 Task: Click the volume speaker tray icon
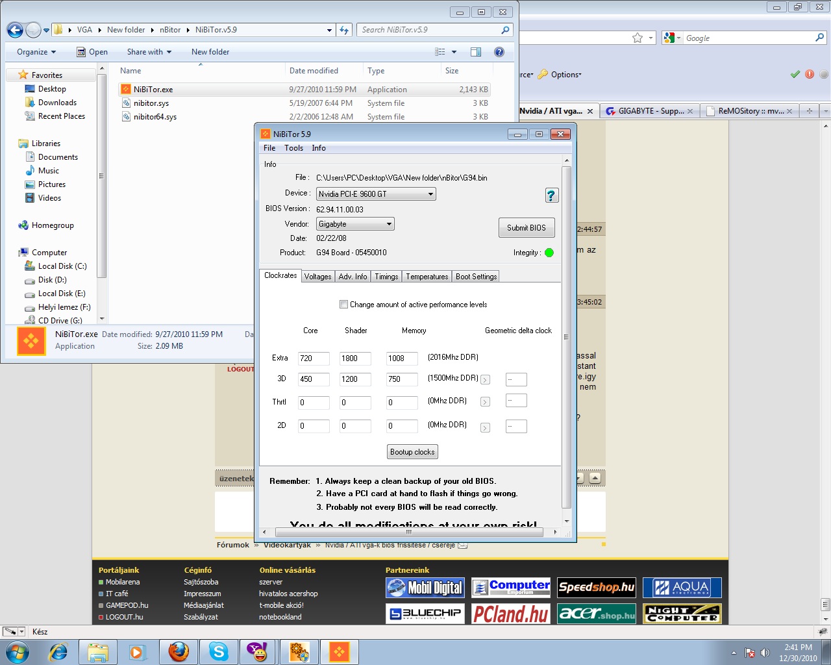765,653
